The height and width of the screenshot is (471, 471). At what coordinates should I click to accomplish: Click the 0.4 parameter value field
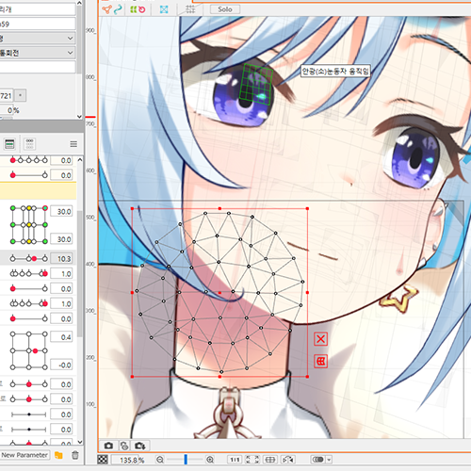[x=61, y=337]
